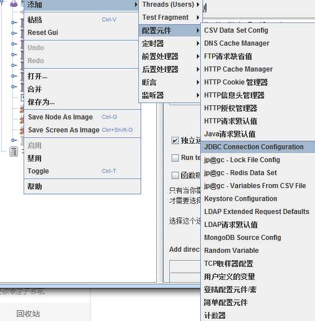
Task: Choose jp@gc - Variables From CSV File
Action: click(x=258, y=186)
